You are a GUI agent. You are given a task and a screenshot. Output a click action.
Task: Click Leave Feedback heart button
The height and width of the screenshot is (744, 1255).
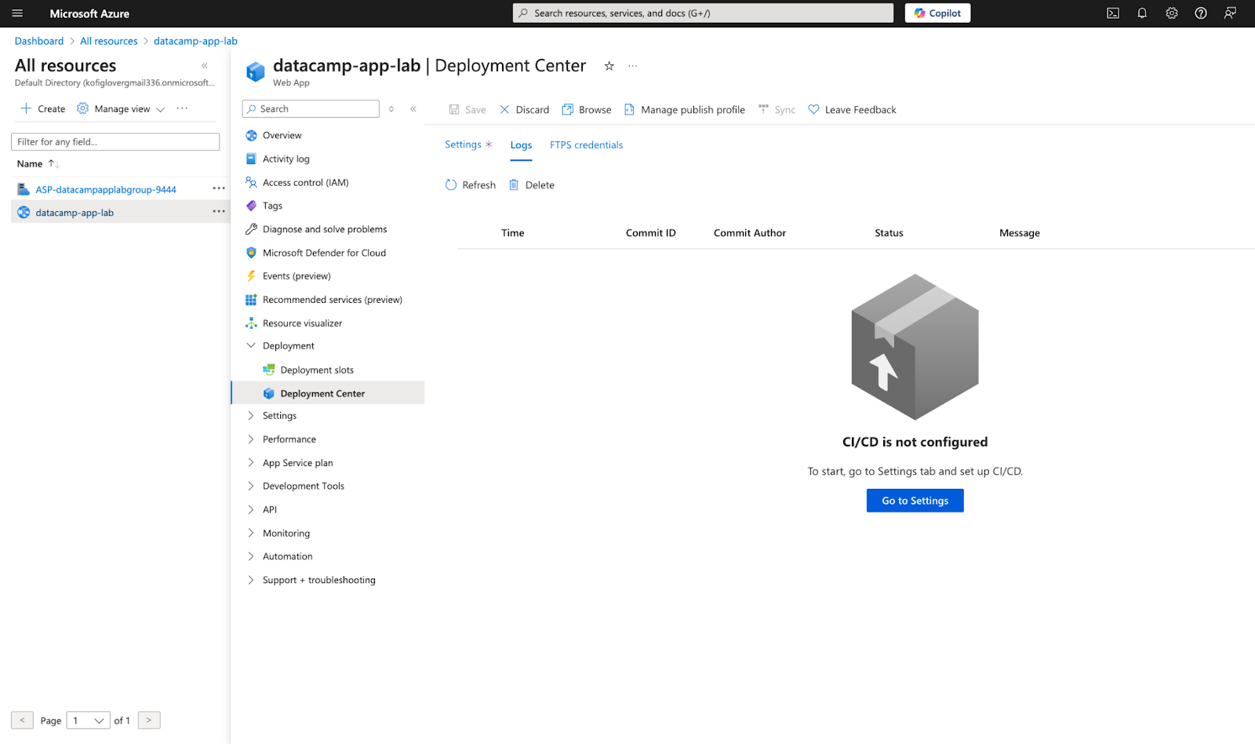tap(853, 110)
